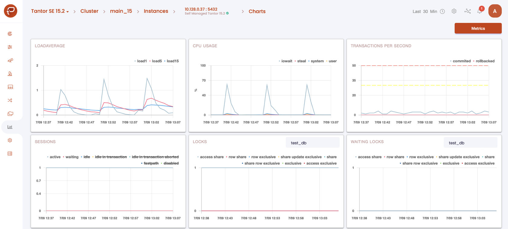Go to Cluster breadcrumb

coord(89,11)
